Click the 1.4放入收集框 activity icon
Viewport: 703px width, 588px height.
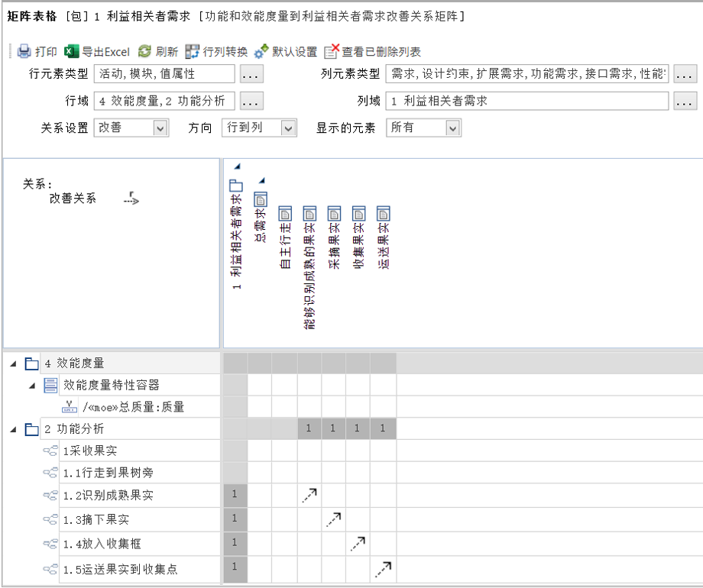point(50,544)
